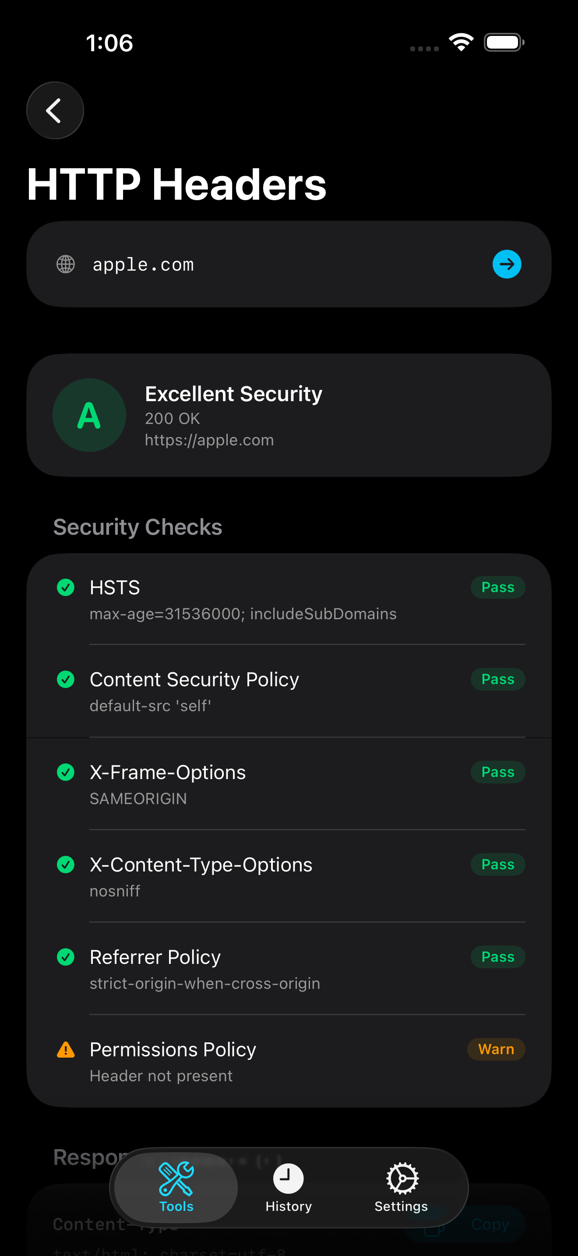This screenshot has width=578, height=1256.
Task: Click the globe icon in URL field
Action: click(66, 264)
